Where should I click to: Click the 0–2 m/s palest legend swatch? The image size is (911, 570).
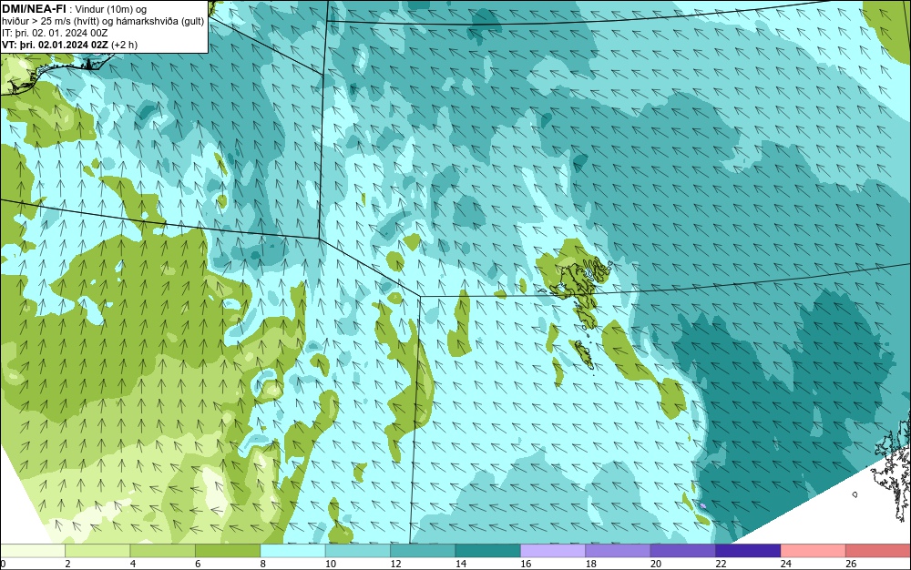(33, 551)
